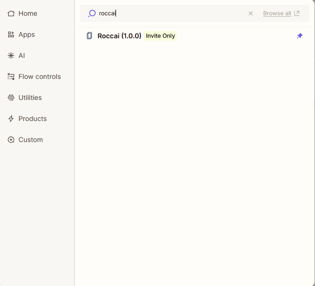Open the Flow controls category label
Image resolution: width=315 pixels, height=286 pixels.
[40, 77]
